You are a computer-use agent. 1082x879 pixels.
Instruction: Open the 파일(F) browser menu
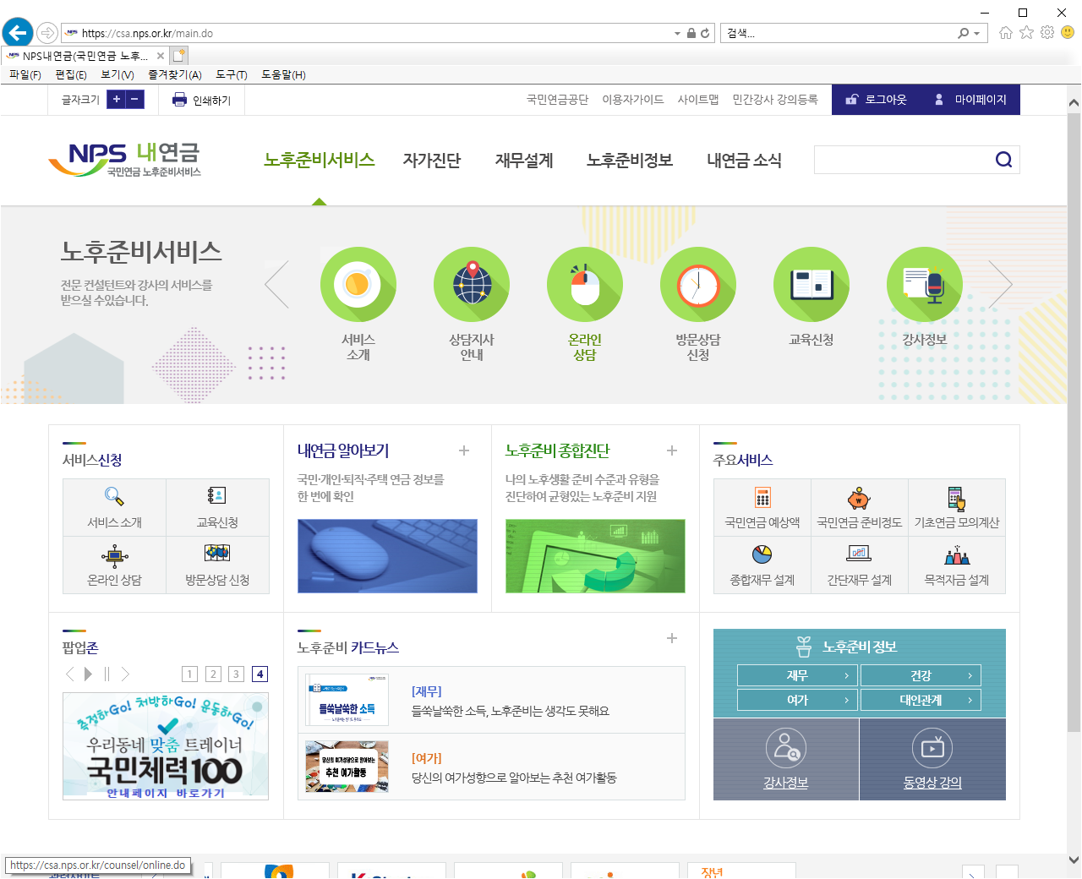[x=25, y=74]
